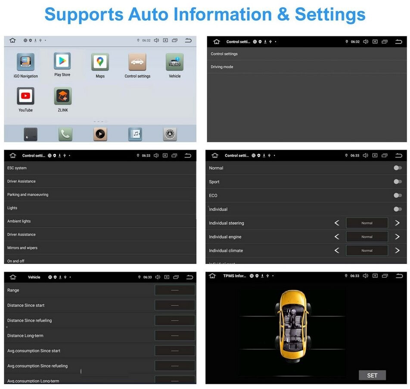
Task: Open the Driving mode menu entry
Action: pyautogui.click(x=307, y=67)
